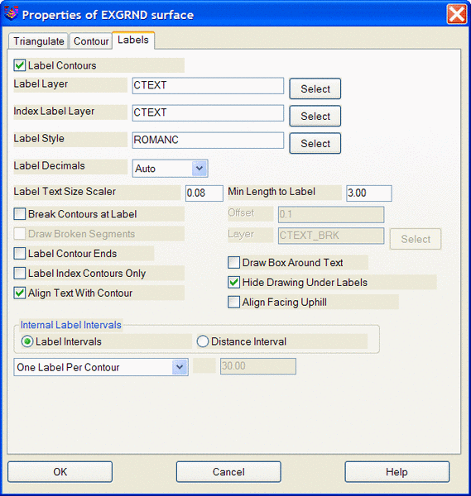Screen dimensions: 471x496
Task: Open Help for this dialog
Action: [397, 472]
